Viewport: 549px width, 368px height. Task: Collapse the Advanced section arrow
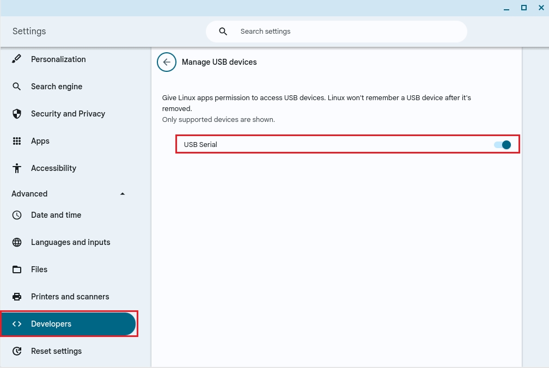123,194
